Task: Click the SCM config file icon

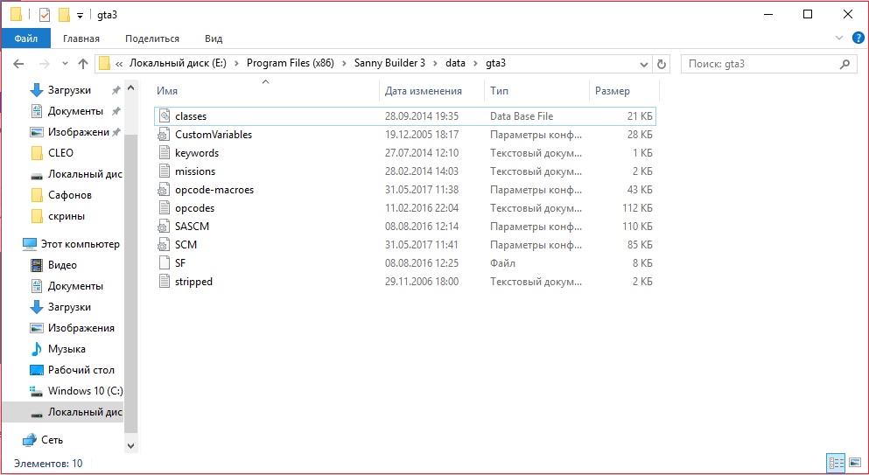Action: tap(164, 244)
